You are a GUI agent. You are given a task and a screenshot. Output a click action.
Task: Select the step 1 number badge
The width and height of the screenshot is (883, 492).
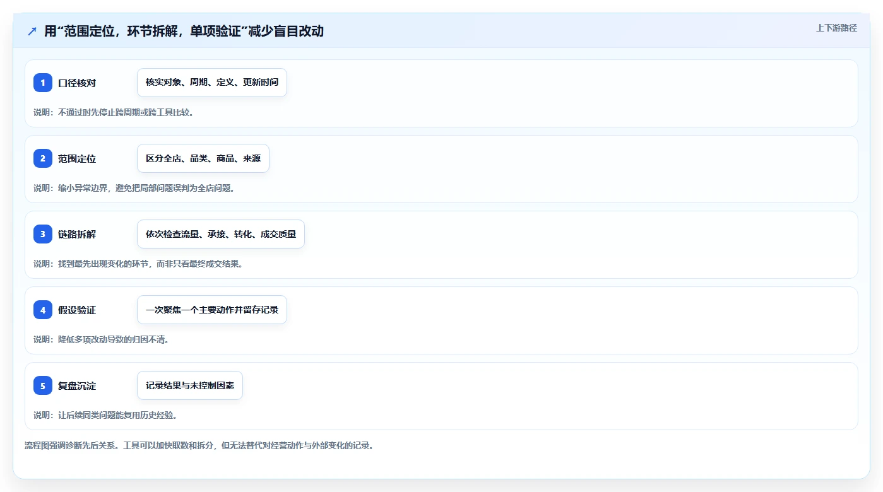click(43, 83)
